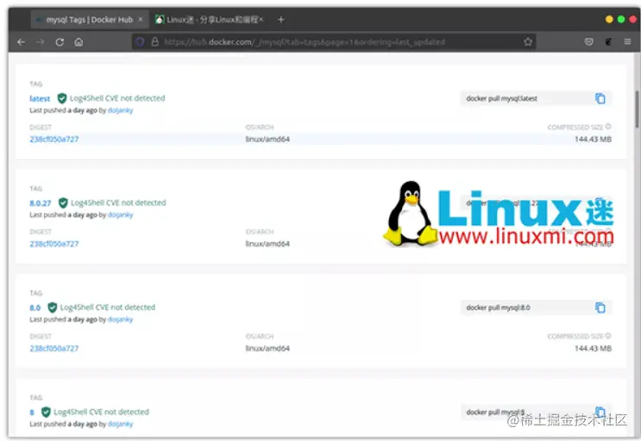
Task: Click the padlock site security icon
Action: [155, 41]
